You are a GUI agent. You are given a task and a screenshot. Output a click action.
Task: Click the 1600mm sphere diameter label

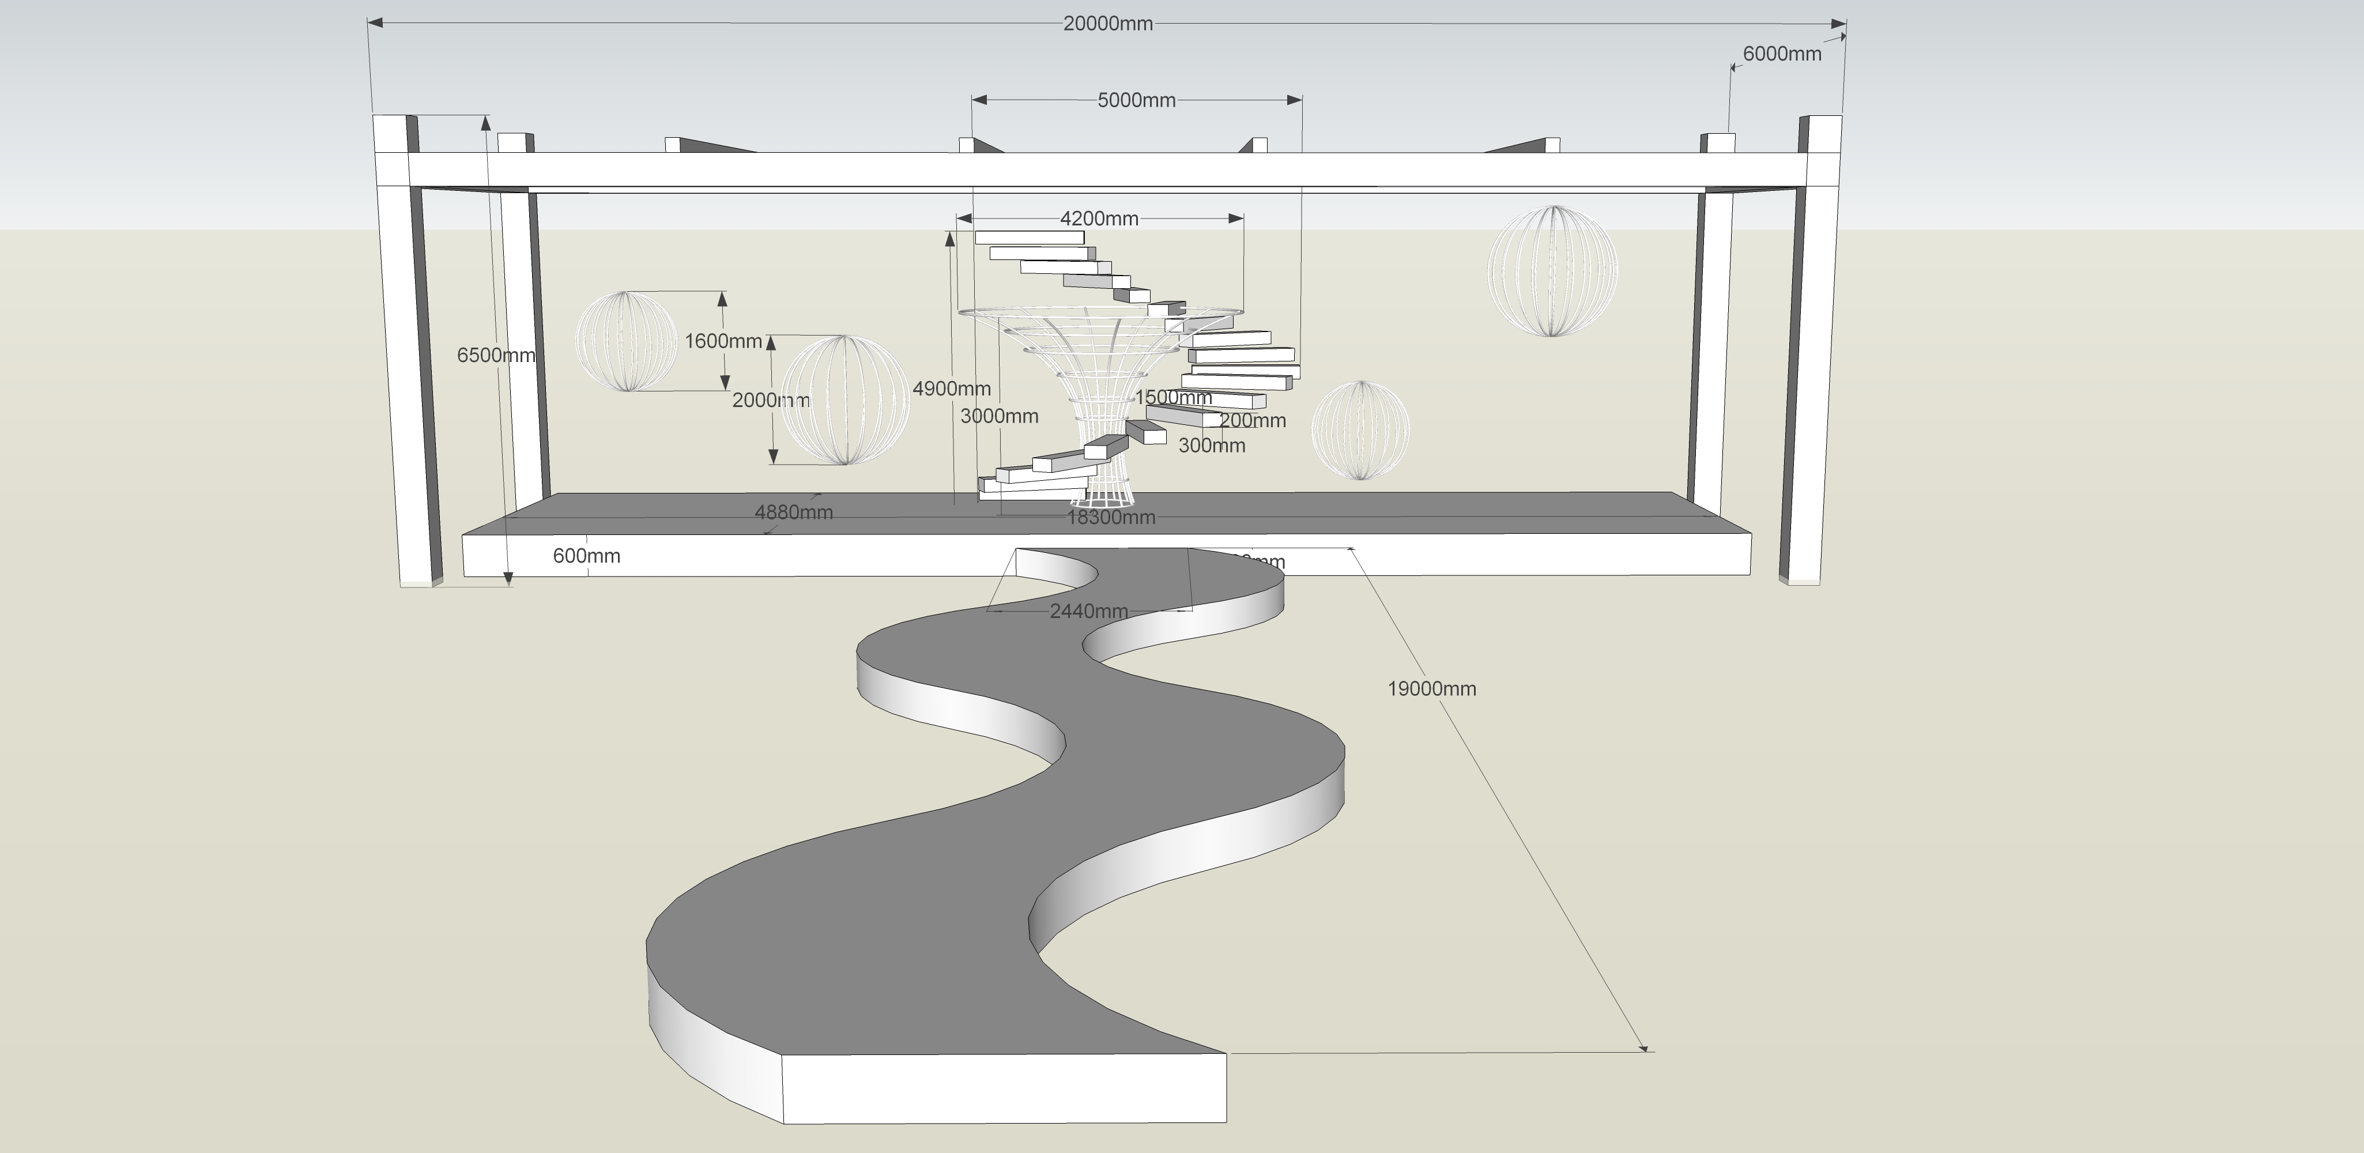(723, 341)
